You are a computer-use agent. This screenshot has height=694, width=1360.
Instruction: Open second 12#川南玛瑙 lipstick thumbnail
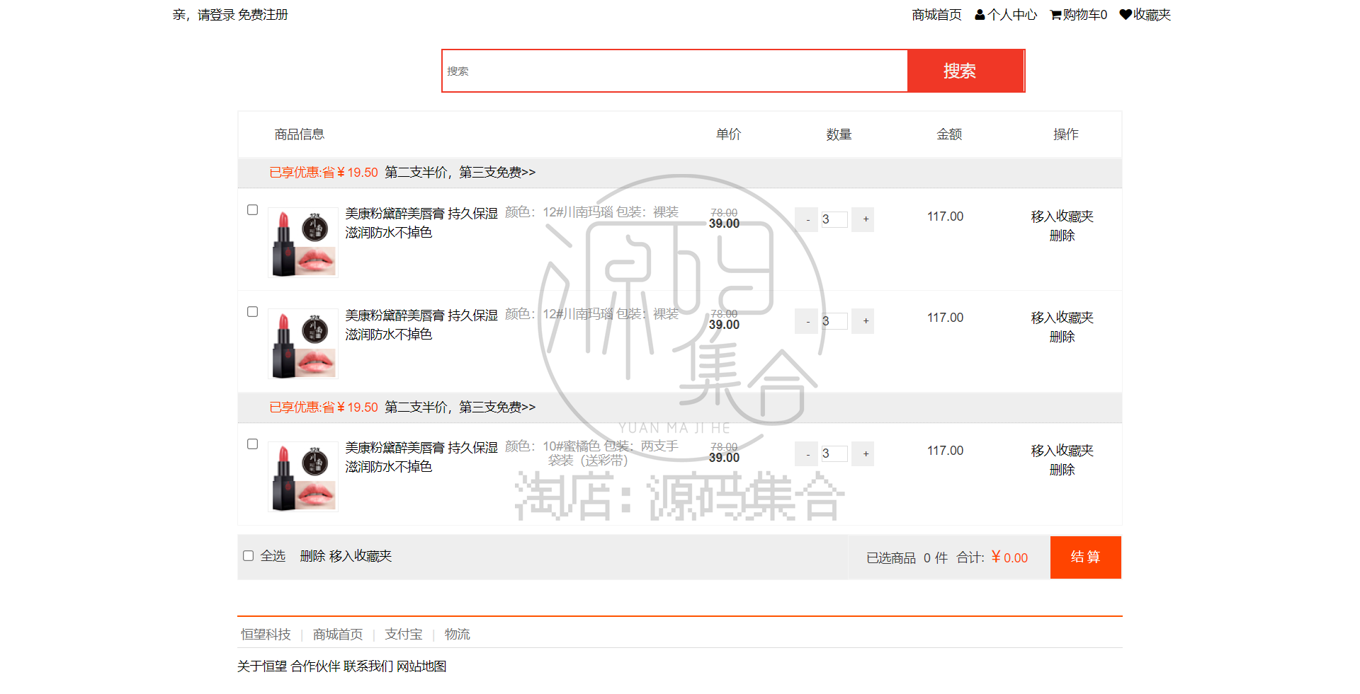303,345
